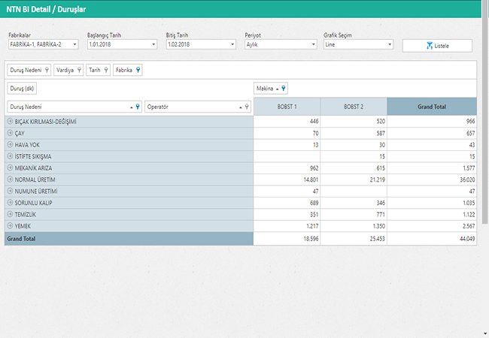This screenshot has height=338, width=489.
Task: Open the Periyot dropdown
Action: pyautogui.click(x=312, y=44)
